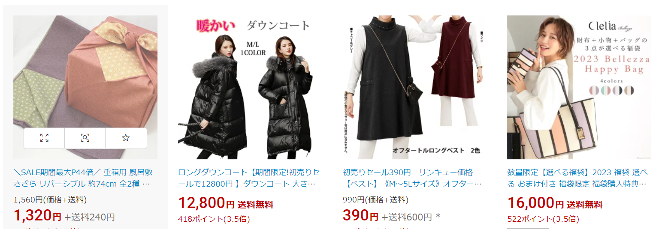Image resolution: width=671 pixels, height=229 pixels.
Task: Click the 390円 vest price
Action: pyautogui.click(x=360, y=216)
